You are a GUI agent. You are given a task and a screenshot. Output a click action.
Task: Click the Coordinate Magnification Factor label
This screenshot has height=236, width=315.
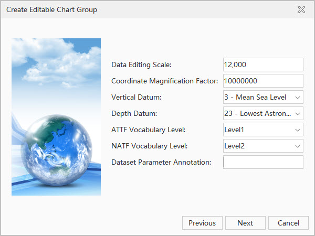[164, 81]
